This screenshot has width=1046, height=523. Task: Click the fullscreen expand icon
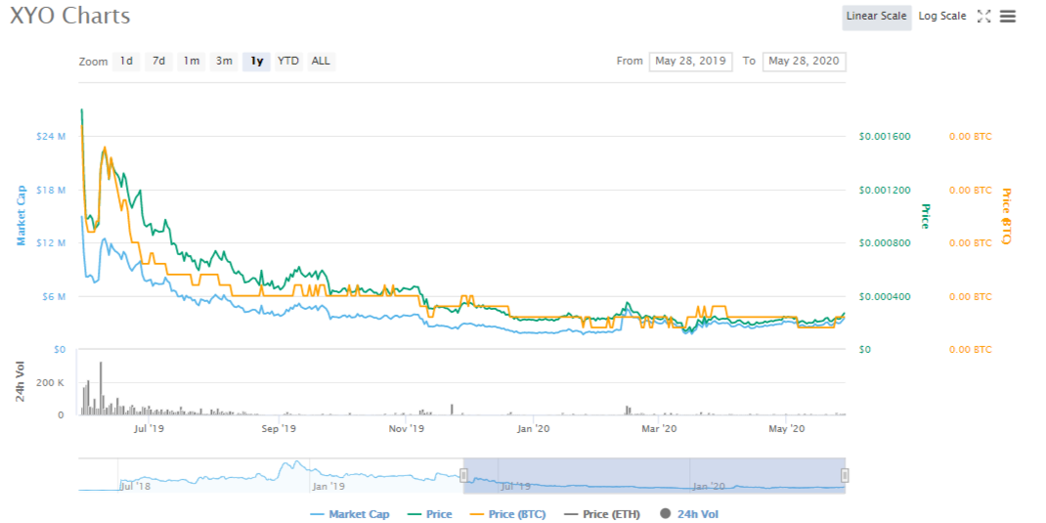coord(984,17)
